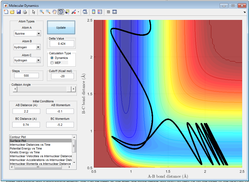Open a file with the folder icon
Viewport: 249px width, 182px height.
pos(12,12)
